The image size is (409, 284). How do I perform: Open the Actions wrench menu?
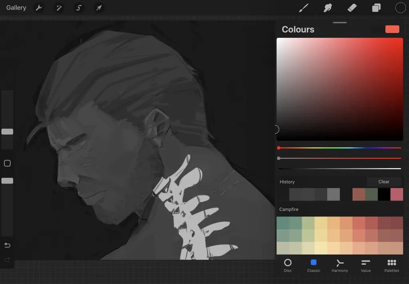point(39,8)
